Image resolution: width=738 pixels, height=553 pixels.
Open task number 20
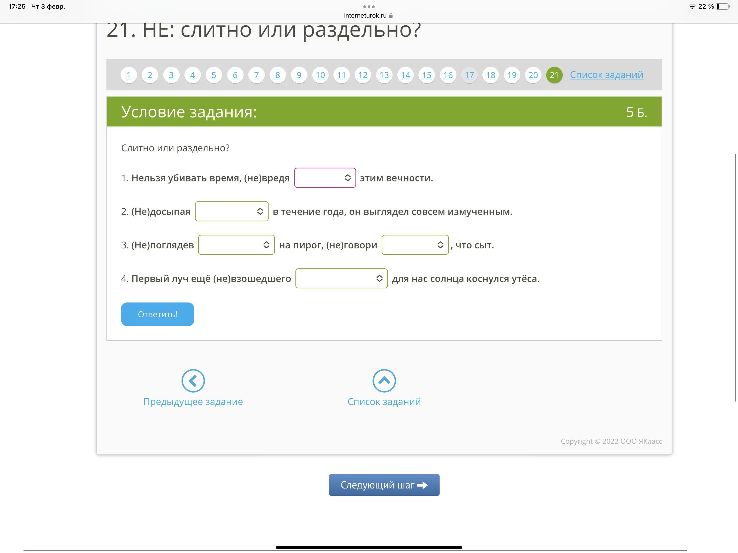tap(533, 75)
